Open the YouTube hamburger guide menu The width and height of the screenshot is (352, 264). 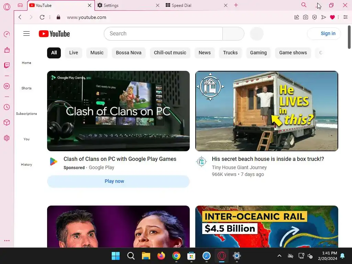click(26, 34)
